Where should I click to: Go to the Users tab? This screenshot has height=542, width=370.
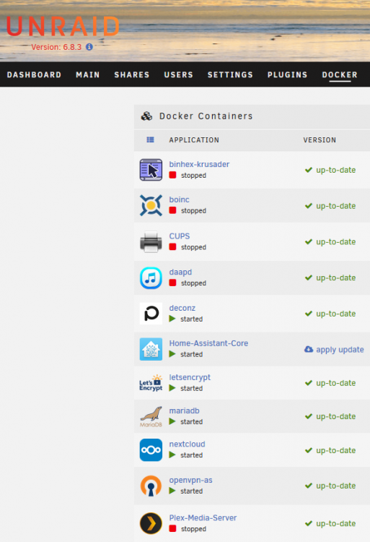[179, 74]
